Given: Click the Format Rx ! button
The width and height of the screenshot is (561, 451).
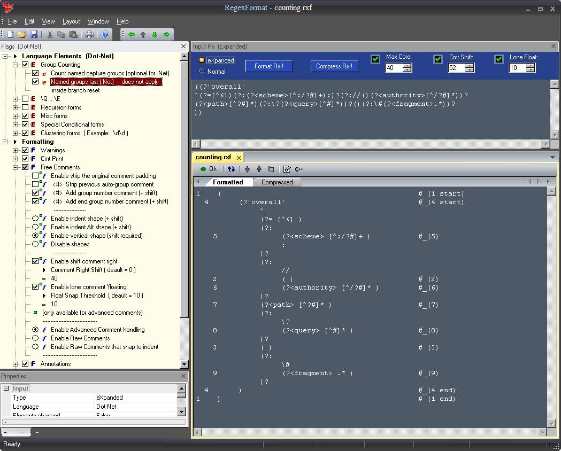Looking at the screenshot, I should tap(269, 66).
